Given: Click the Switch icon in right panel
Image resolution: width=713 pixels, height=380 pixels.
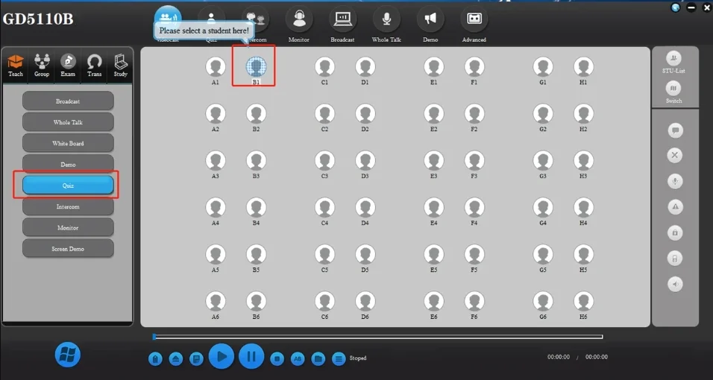Looking at the screenshot, I should tap(673, 89).
